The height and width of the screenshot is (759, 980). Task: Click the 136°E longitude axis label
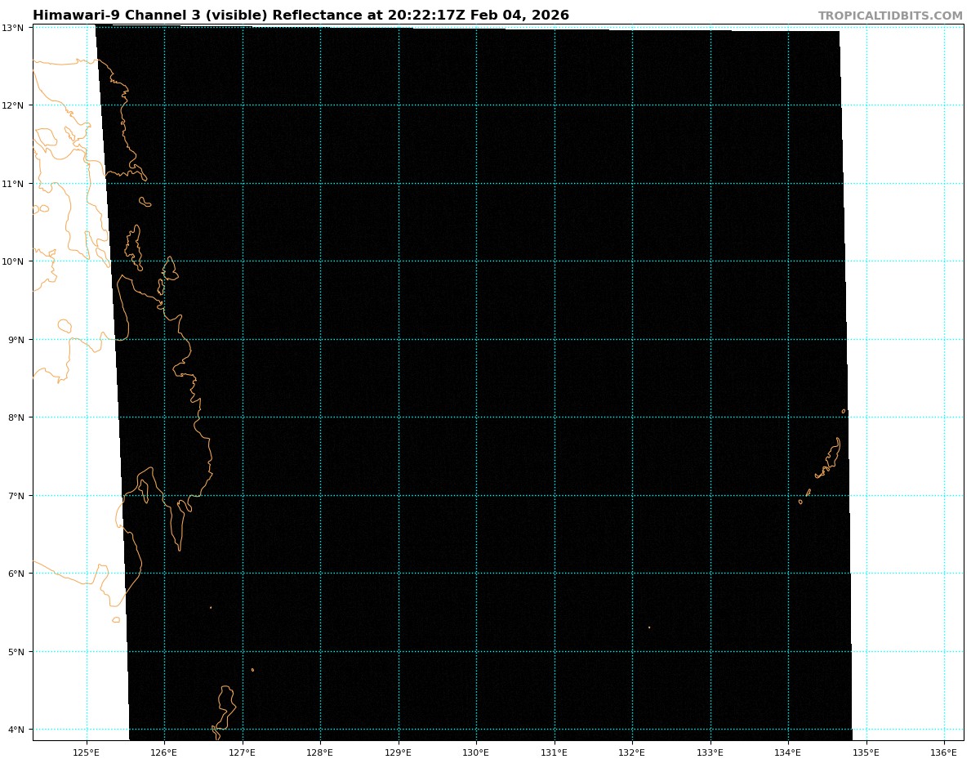(944, 752)
